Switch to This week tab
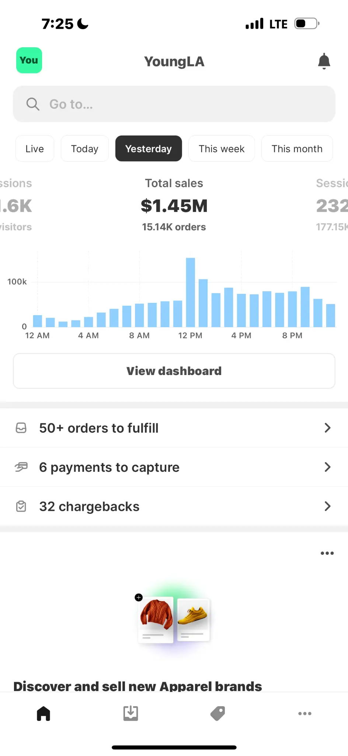 click(222, 148)
